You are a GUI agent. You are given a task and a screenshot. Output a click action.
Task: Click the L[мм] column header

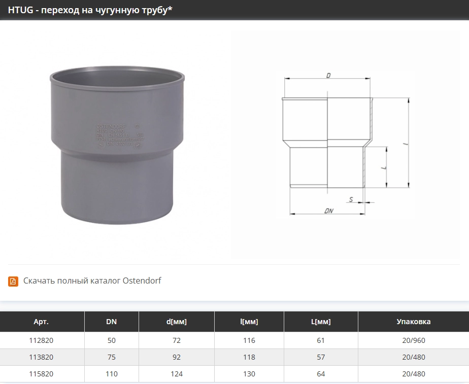pos(321,322)
